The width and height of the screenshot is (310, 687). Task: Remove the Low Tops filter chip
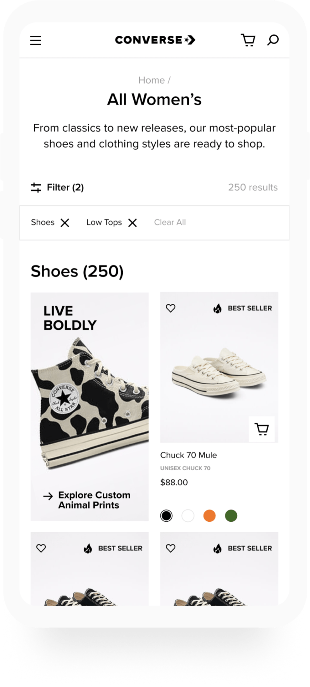coord(132,223)
